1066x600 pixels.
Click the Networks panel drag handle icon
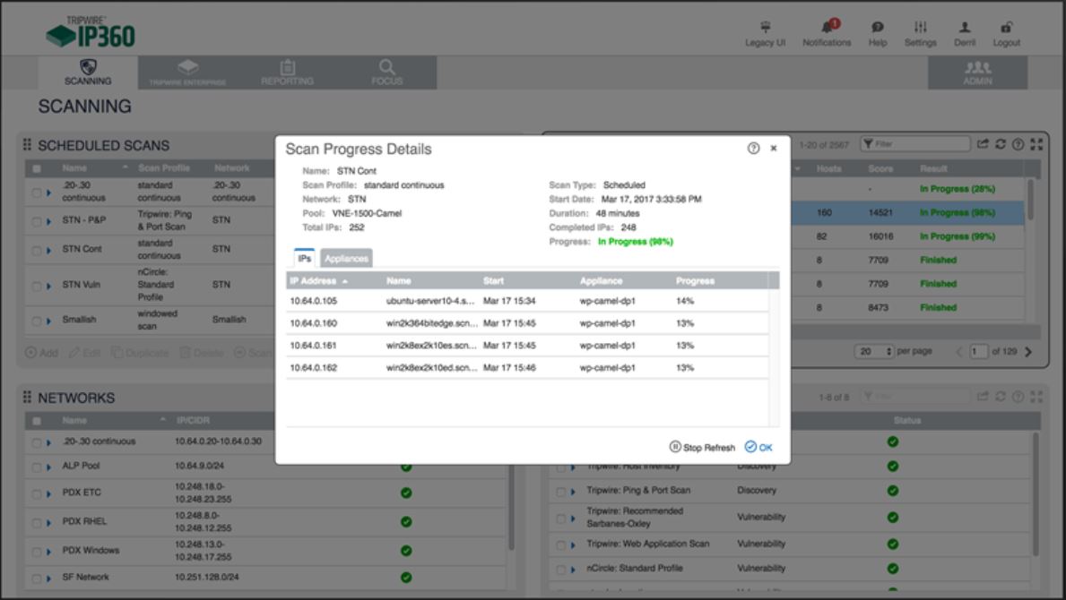click(x=27, y=397)
